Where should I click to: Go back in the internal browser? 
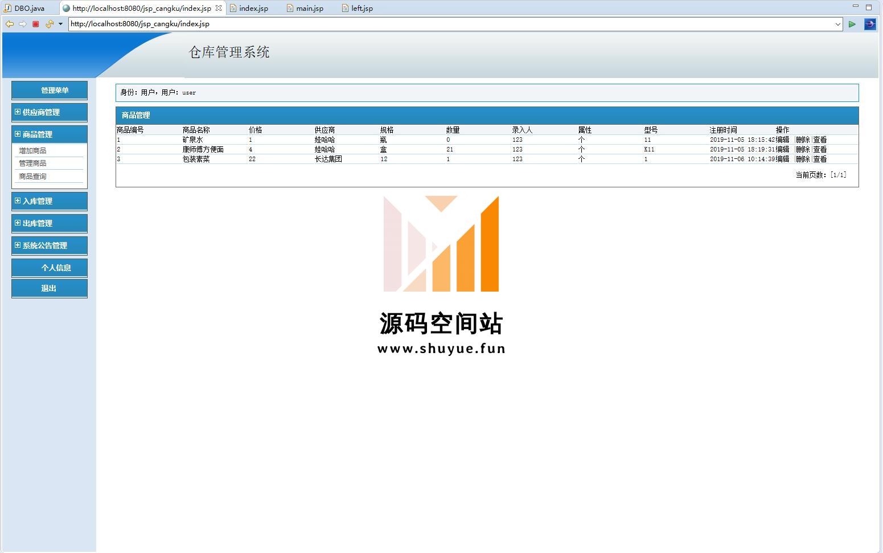point(10,24)
